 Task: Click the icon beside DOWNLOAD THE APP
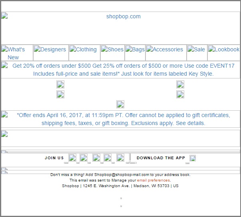coord(193,158)
